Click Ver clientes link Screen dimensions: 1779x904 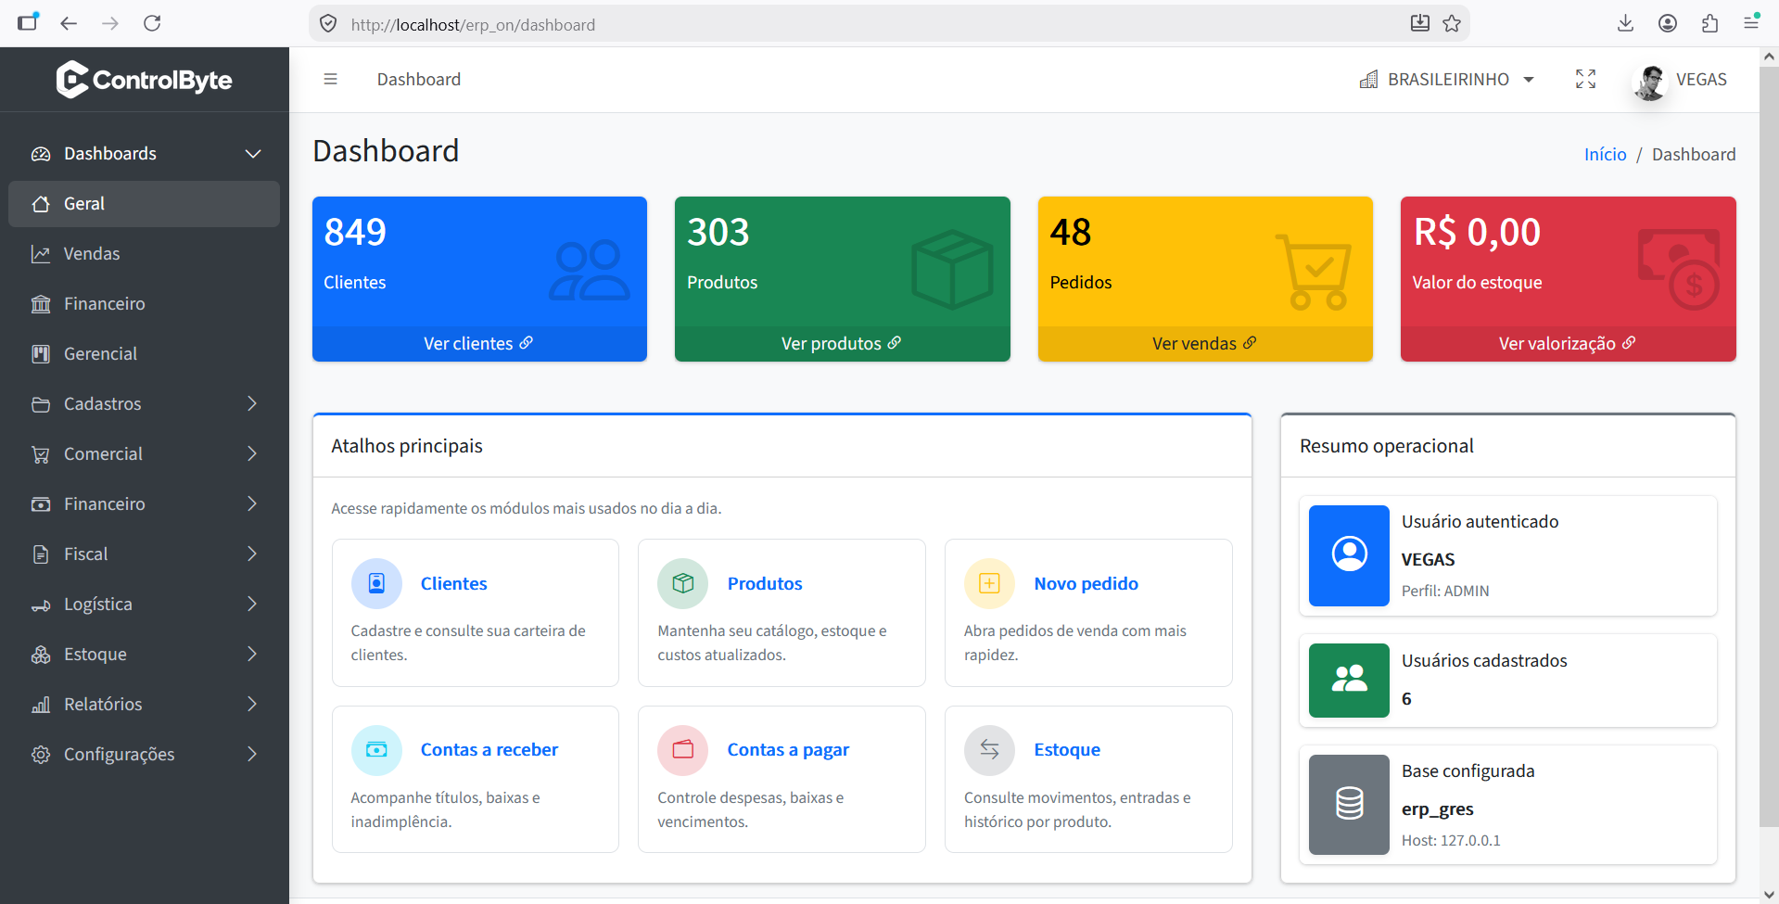pos(478,344)
